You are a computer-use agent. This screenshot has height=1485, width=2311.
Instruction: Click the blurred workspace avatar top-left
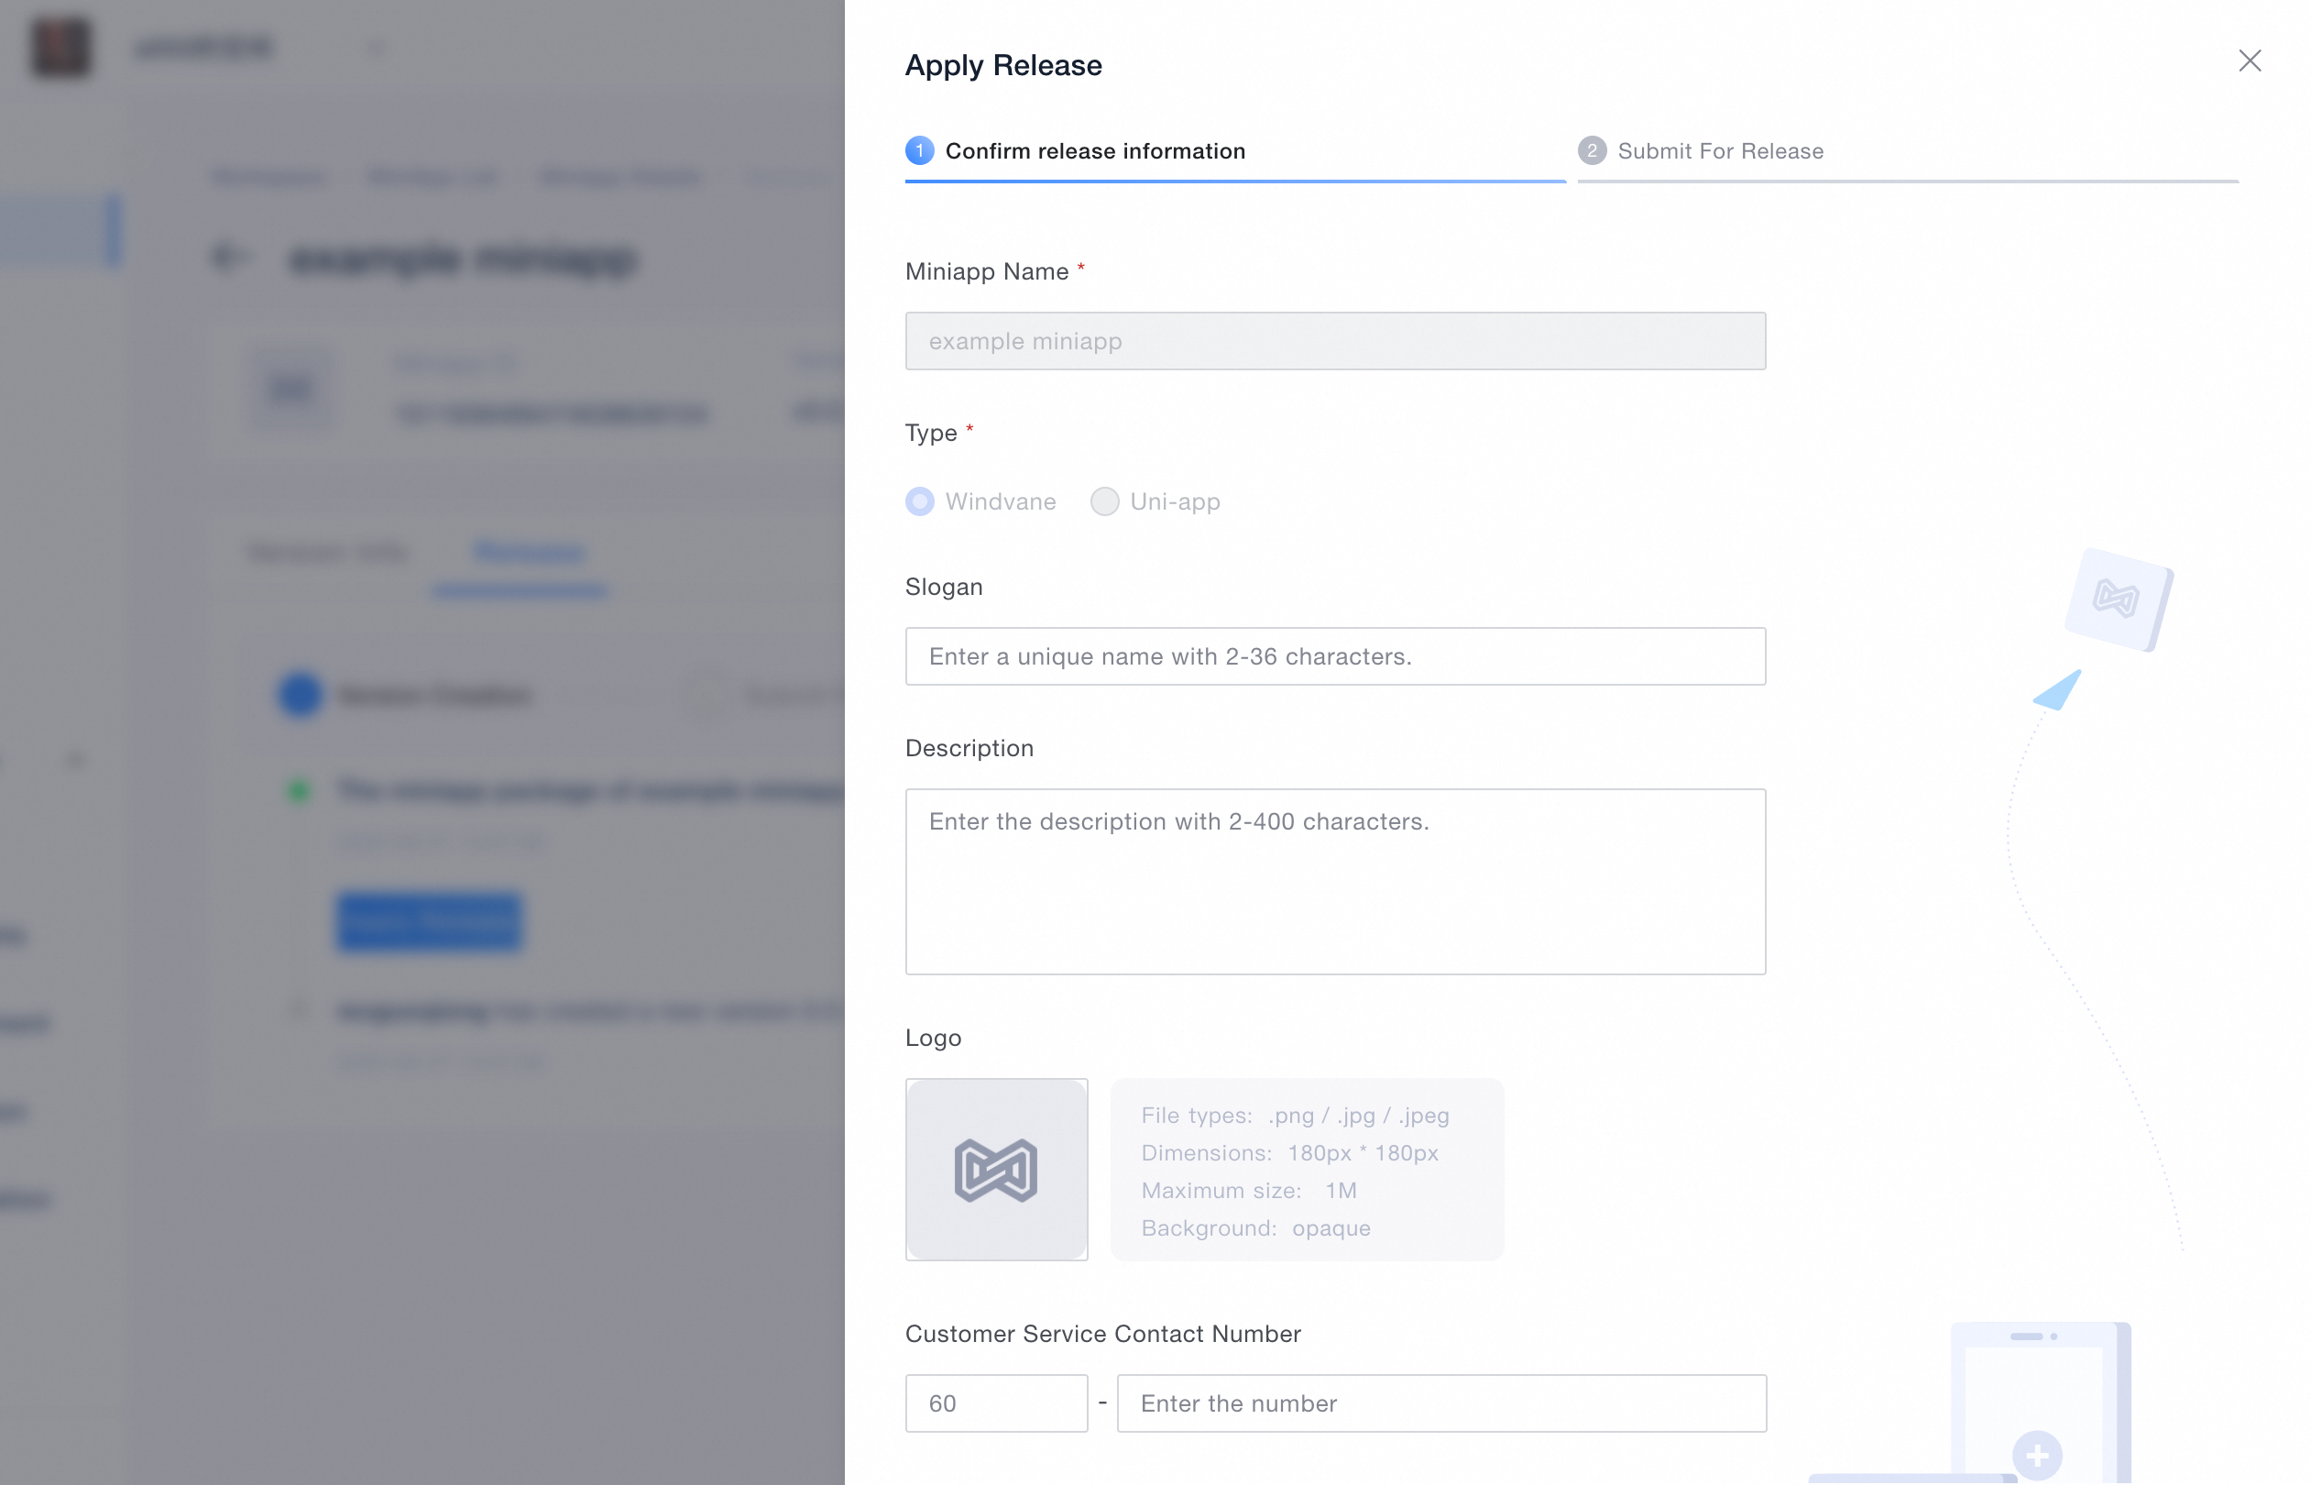pyautogui.click(x=60, y=46)
